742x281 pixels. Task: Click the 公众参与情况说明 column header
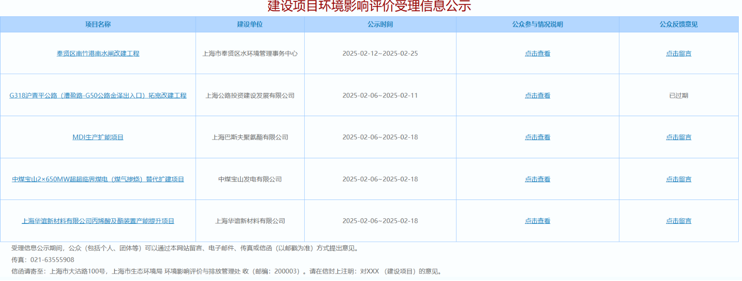[537, 24]
